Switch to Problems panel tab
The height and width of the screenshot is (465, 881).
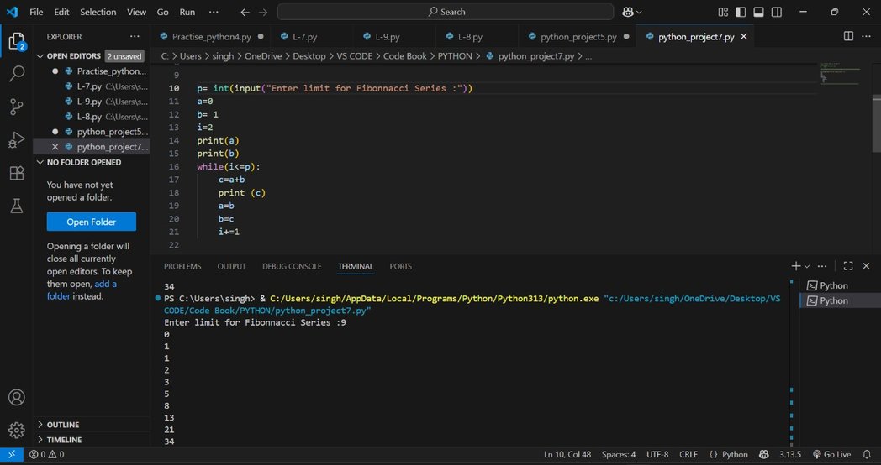coord(182,266)
